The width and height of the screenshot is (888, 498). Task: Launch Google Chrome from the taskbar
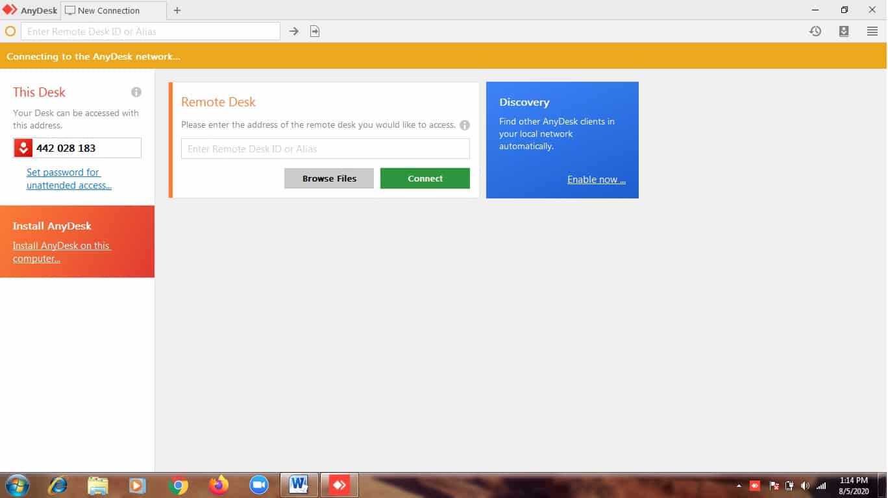click(x=178, y=485)
